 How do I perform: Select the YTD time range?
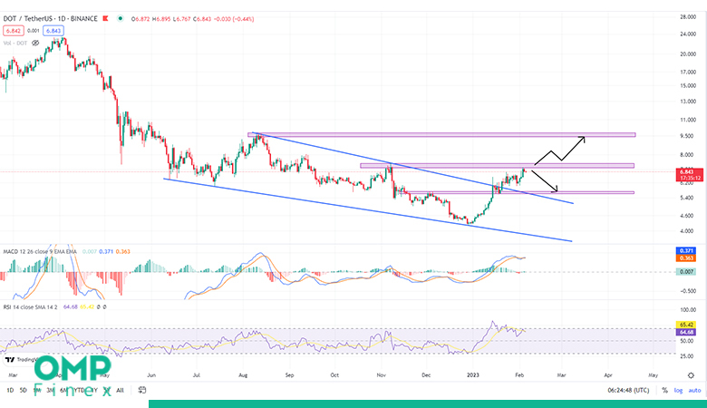tap(80, 391)
